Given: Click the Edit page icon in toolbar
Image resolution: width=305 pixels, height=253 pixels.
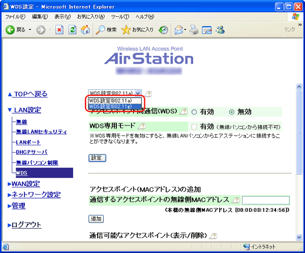Looking at the screenshot, I should point(206,30).
